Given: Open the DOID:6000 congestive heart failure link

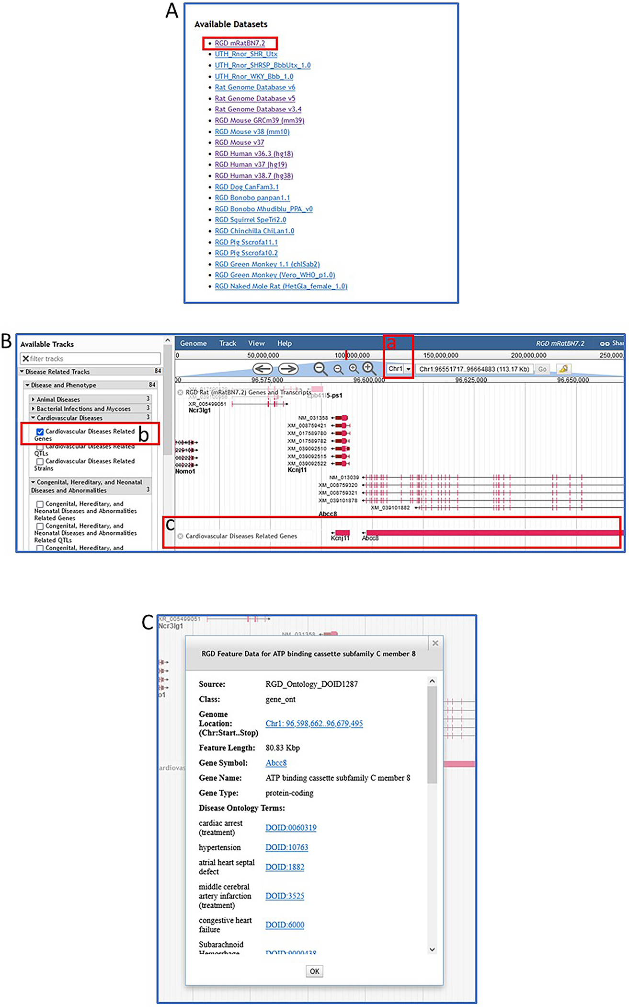Looking at the screenshot, I should point(285,925).
